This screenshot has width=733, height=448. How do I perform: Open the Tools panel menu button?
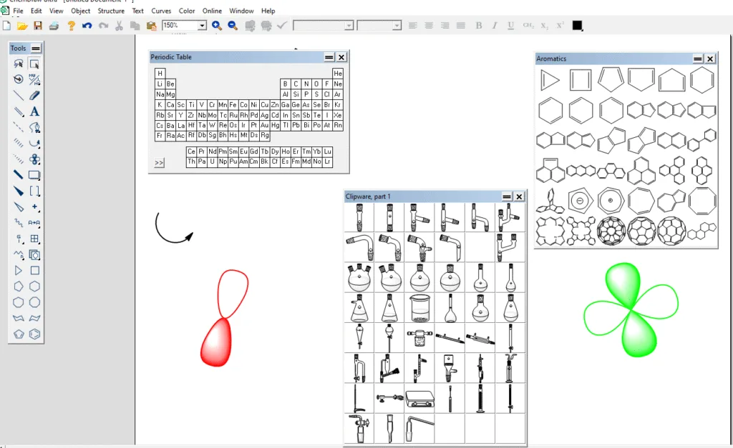point(36,48)
